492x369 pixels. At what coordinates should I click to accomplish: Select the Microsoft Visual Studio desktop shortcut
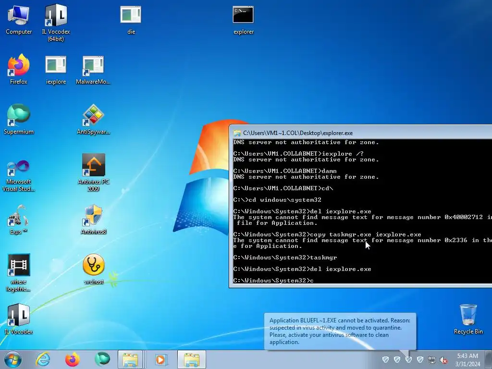pyautogui.click(x=19, y=176)
